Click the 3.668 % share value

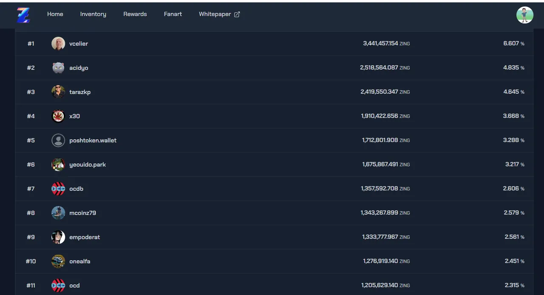tap(514, 116)
